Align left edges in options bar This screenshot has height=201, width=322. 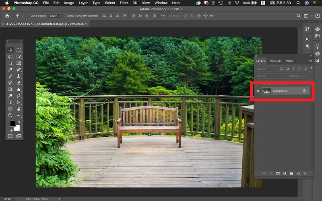pos(104,16)
